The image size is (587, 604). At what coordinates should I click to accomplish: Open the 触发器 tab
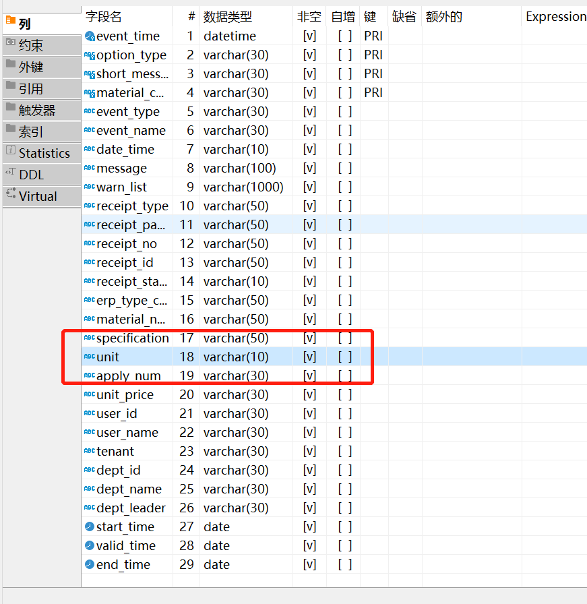pyautogui.click(x=37, y=111)
